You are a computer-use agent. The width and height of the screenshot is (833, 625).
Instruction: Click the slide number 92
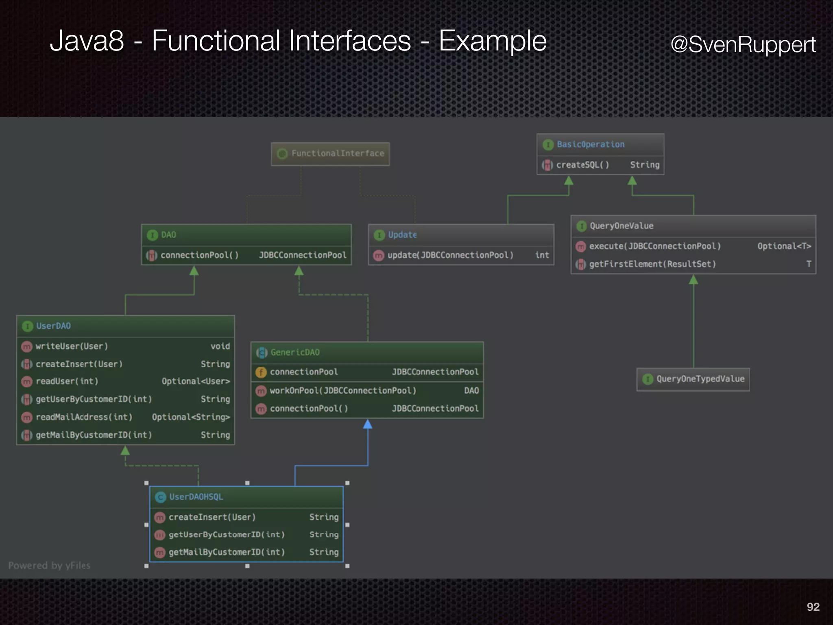click(813, 607)
